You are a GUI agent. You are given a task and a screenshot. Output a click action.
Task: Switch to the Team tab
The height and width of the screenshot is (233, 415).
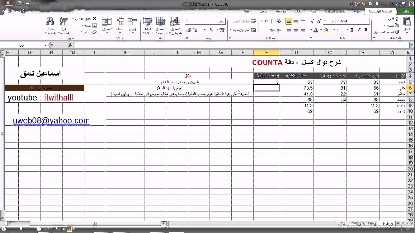pos(247,11)
